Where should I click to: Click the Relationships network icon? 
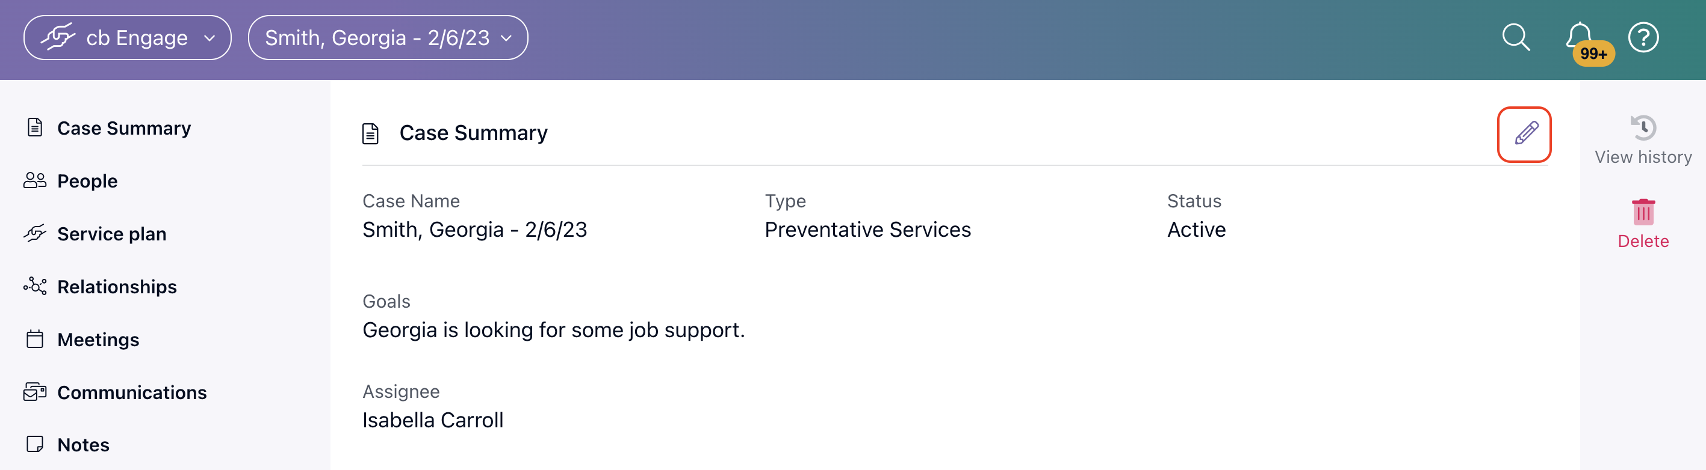pos(35,286)
